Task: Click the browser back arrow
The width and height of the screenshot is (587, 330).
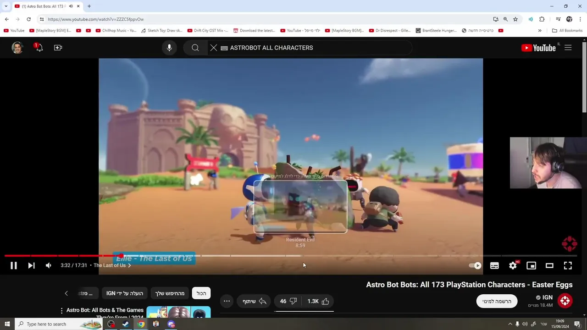Action: point(6,19)
